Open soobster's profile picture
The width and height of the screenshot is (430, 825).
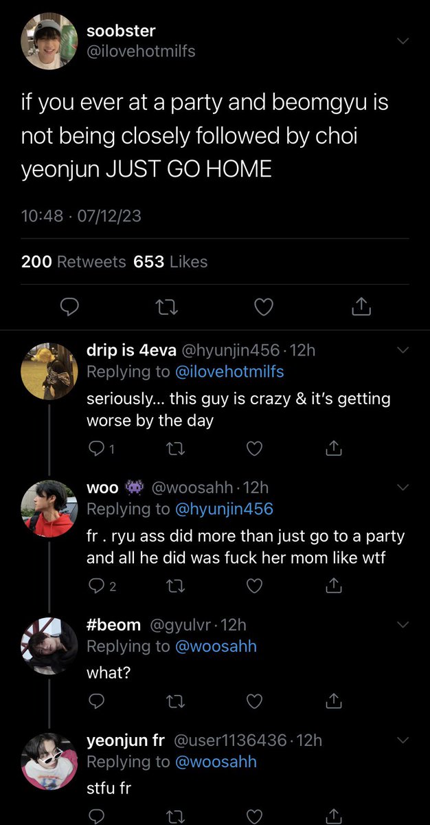pyautogui.click(x=49, y=41)
